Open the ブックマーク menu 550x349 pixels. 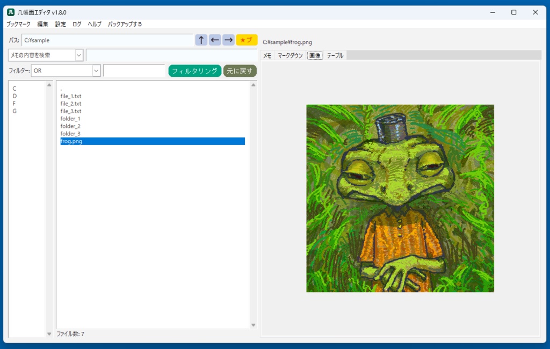[18, 24]
